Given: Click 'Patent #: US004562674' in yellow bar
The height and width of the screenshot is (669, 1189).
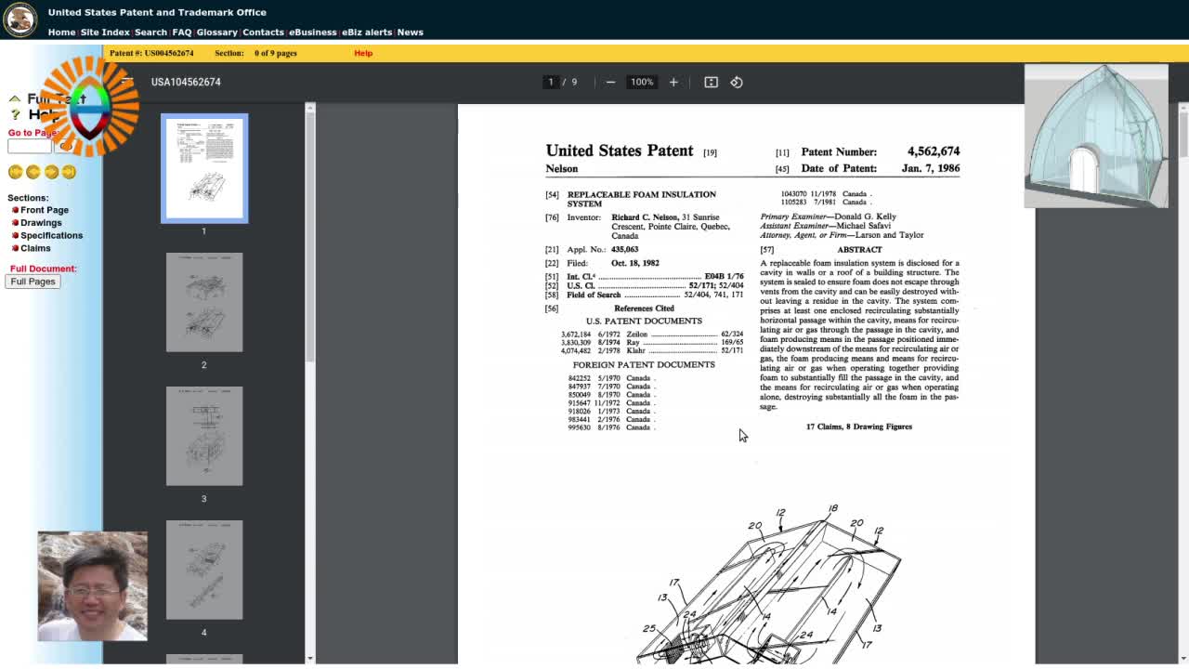Looking at the screenshot, I should (151, 53).
